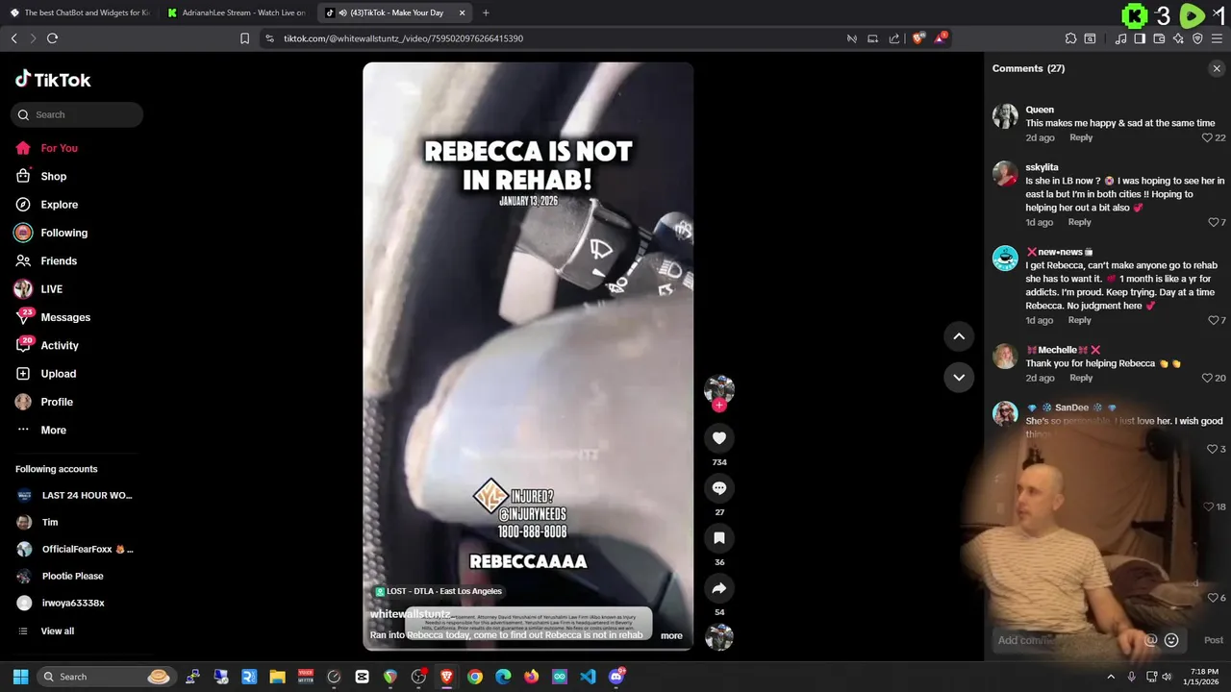This screenshot has height=692, width=1231.
Task: Click the Post comment button
Action: pyautogui.click(x=1214, y=640)
